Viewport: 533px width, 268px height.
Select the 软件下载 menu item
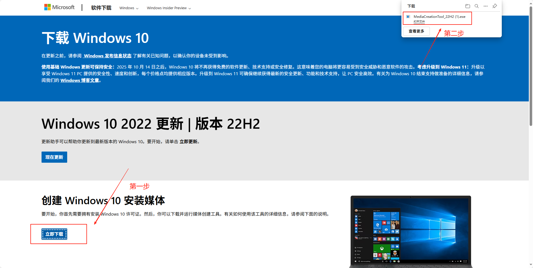[101, 8]
